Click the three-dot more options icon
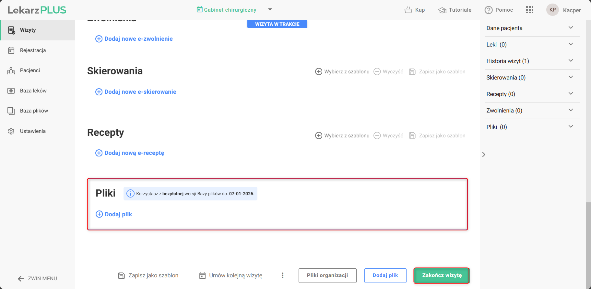The height and width of the screenshot is (289, 591). click(283, 275)
